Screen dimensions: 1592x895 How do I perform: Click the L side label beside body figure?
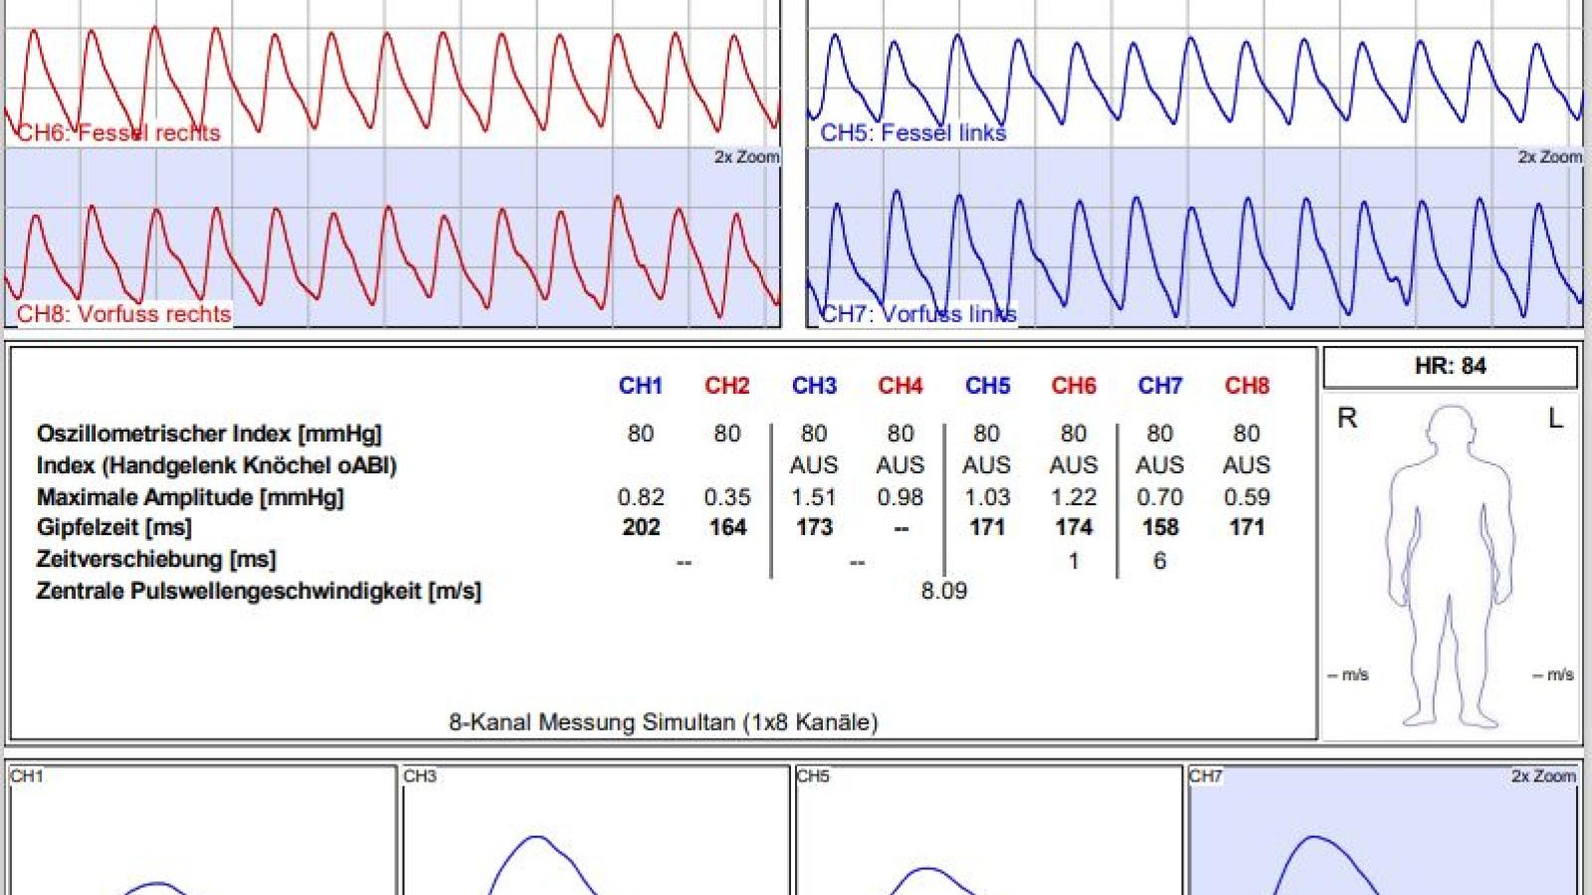click(x=1555, y=418)
